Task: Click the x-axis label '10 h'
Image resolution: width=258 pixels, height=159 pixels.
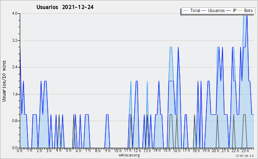Action: tap(118, 151)
